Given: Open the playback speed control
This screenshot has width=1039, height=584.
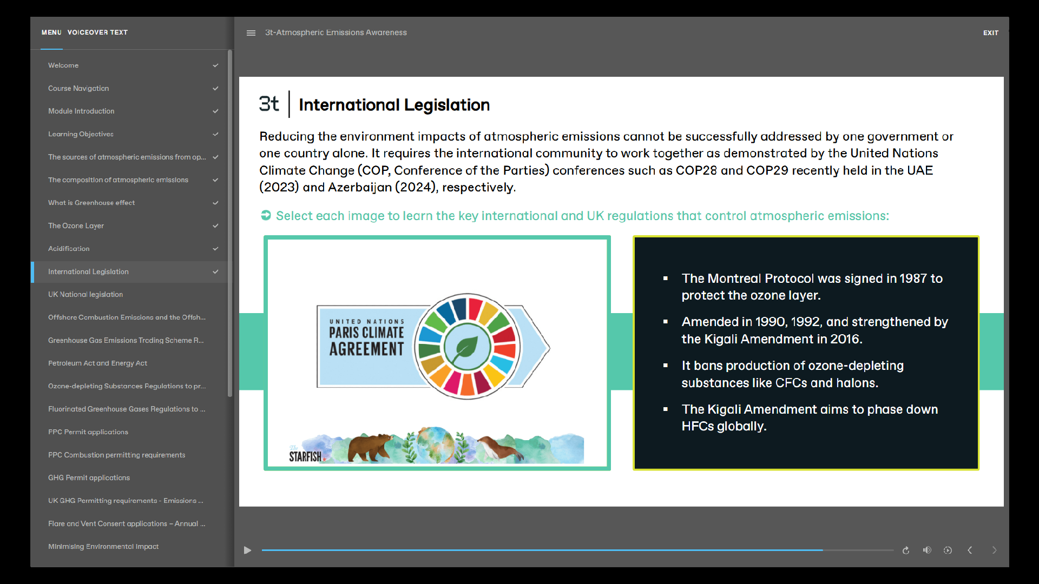Looking at the screenshot, I should (x=948, y=550).
